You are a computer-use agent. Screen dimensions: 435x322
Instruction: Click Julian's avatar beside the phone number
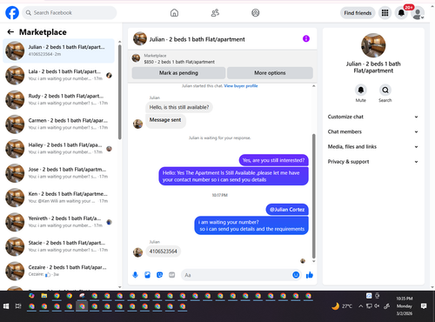(137, 252)
